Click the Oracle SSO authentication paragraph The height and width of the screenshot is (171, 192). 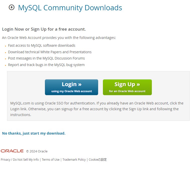[x=97, y=109]
